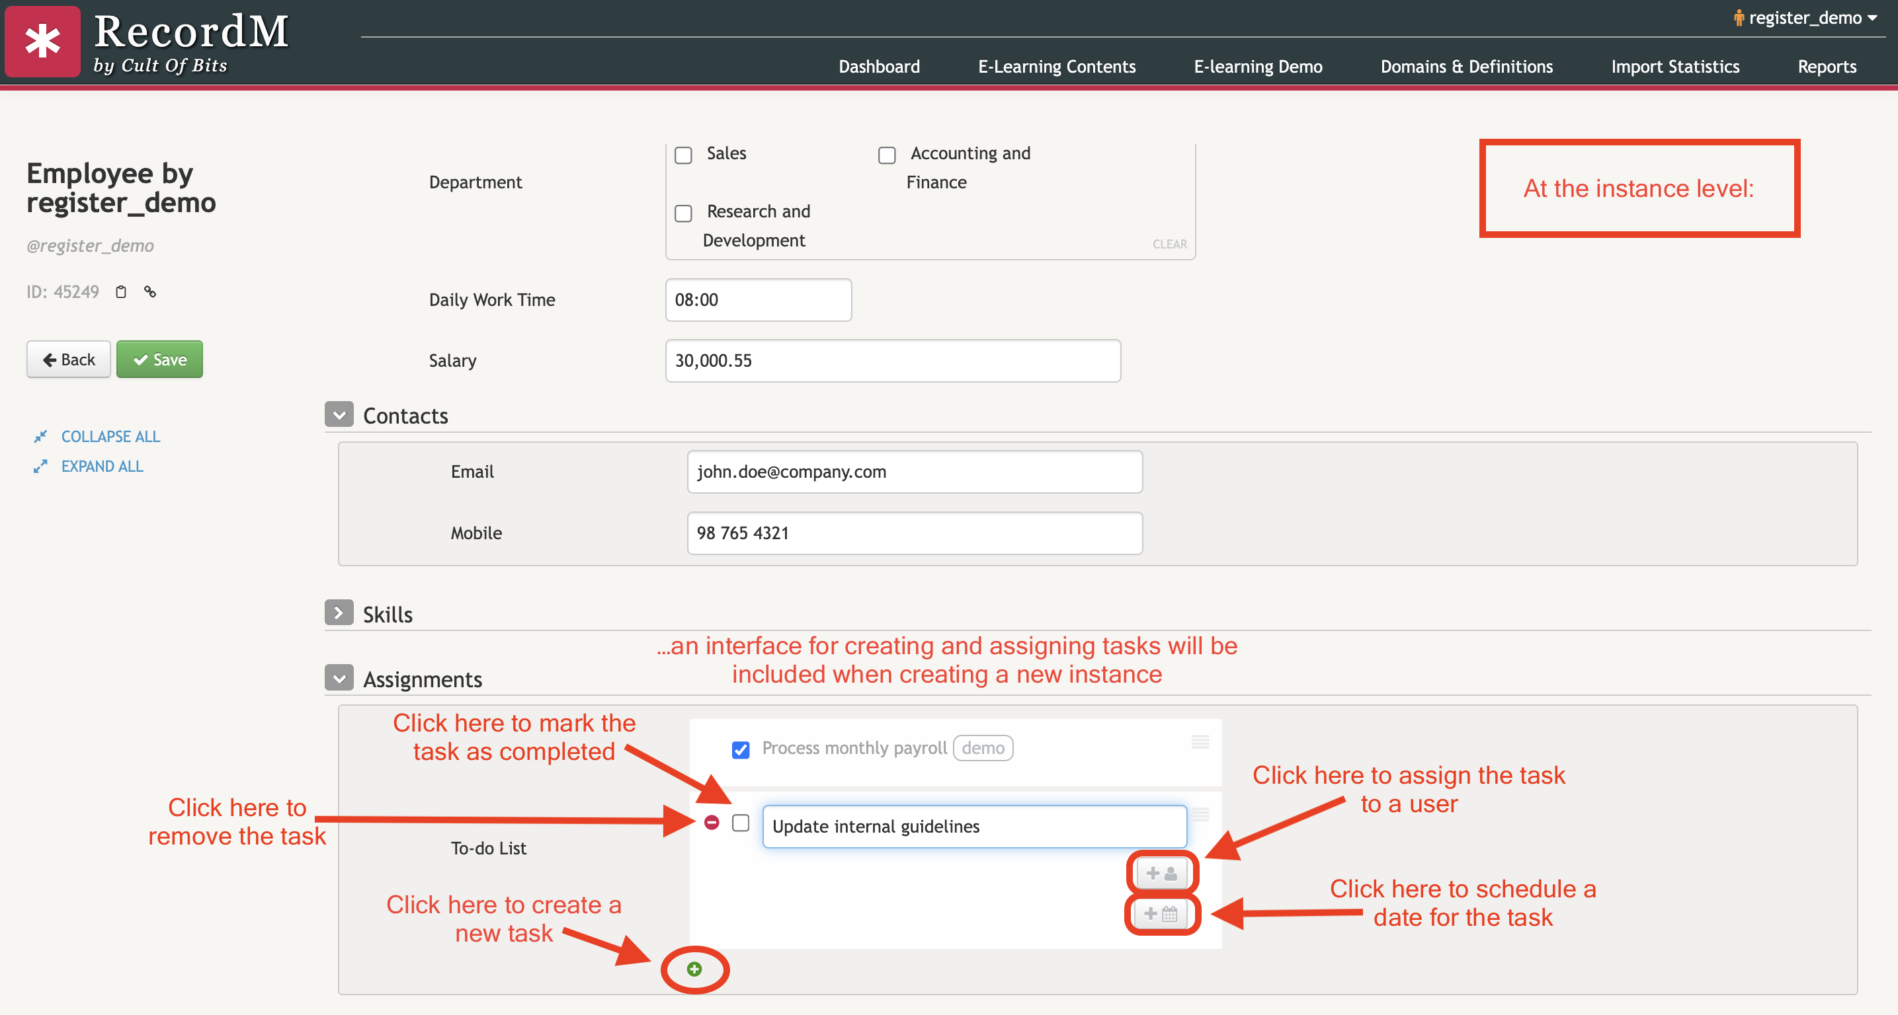Copy the record ID with the clipboard icon
This screenshot has height=1015, width=1898.
(121, 292)
